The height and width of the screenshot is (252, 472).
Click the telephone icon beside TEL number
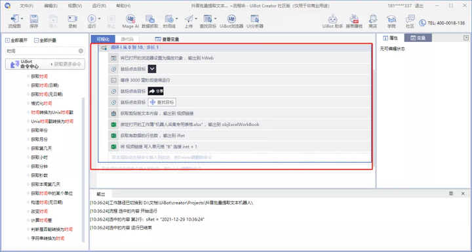coord(423,22)
